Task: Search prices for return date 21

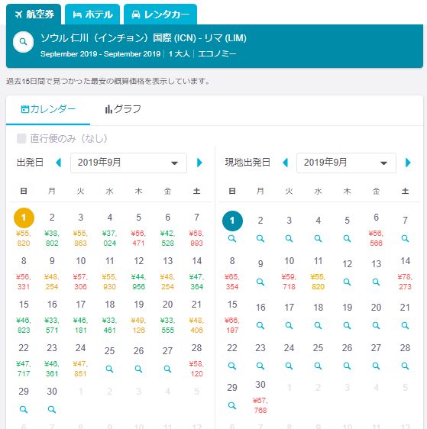Action: (x=405, y=326)
